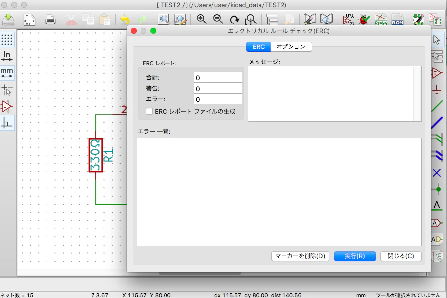This screenshot has width=447, height=298.
Task: Toggle orthogonal wire mode icon
Action: click(7, 123)
